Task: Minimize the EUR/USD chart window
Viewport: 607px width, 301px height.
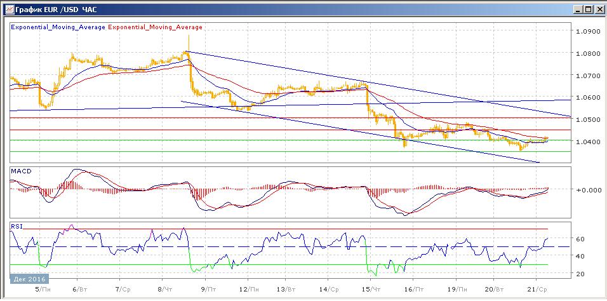Action: (577, 9)
